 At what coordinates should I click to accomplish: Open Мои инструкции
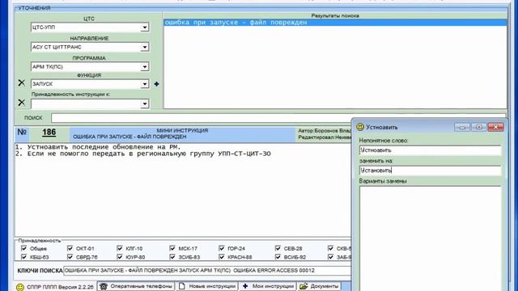coord(268,286)
